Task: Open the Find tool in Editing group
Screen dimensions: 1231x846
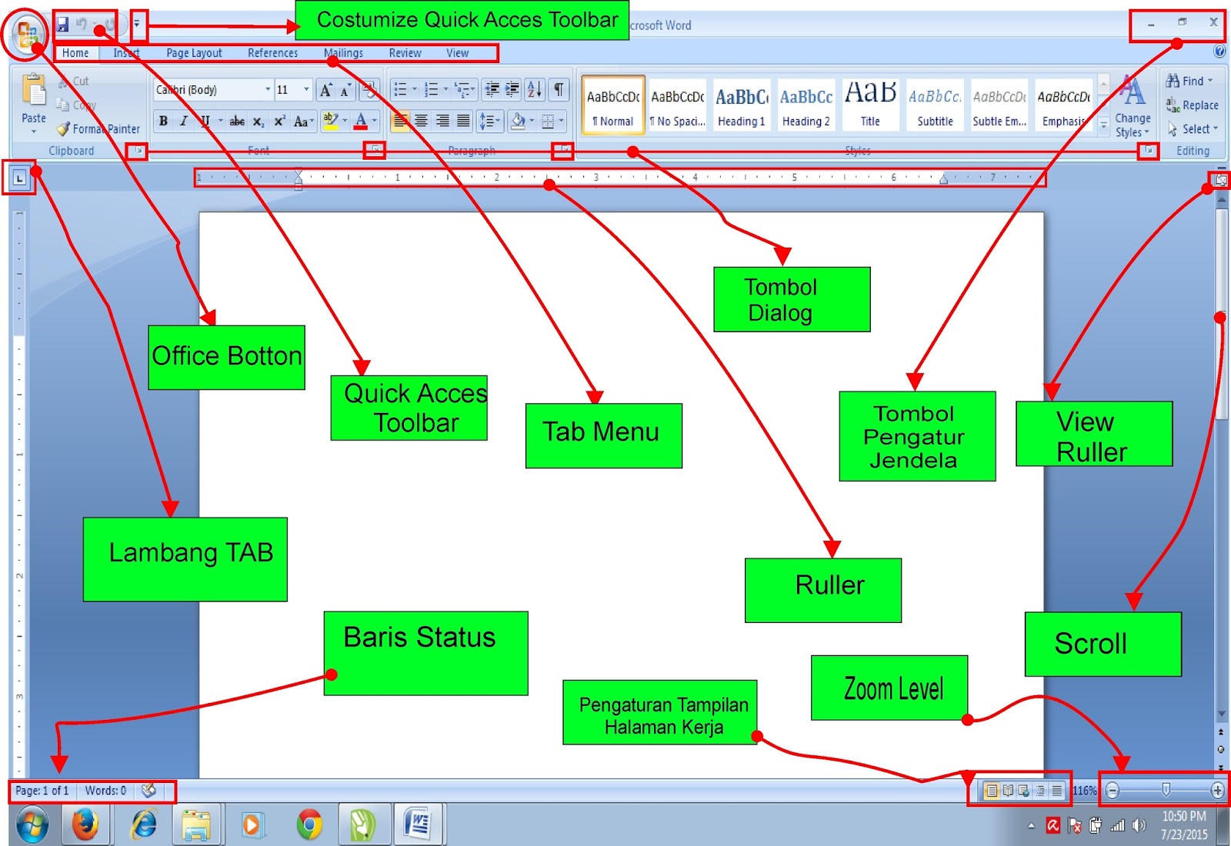Action: pyautogui.click(x=1188, y=80)
